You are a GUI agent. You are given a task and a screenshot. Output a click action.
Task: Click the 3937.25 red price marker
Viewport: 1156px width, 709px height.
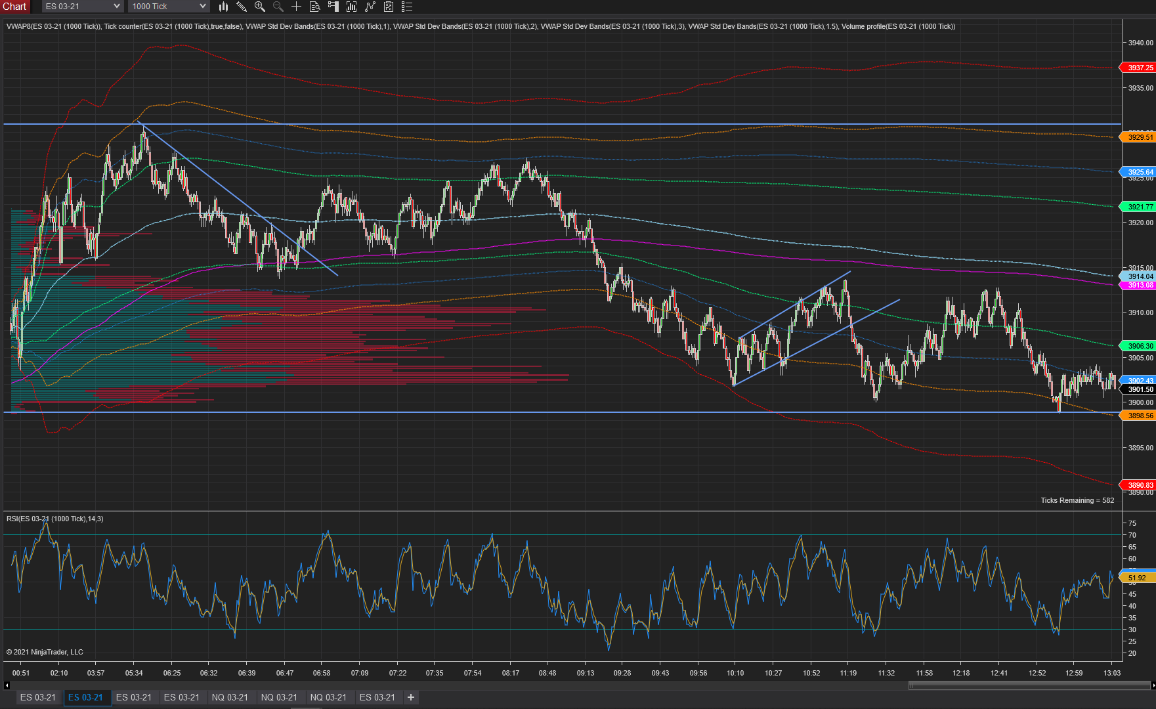[x=1139, y=68]
